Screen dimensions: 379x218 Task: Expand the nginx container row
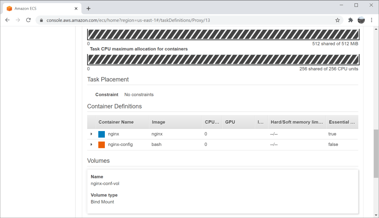click(91, 134)
